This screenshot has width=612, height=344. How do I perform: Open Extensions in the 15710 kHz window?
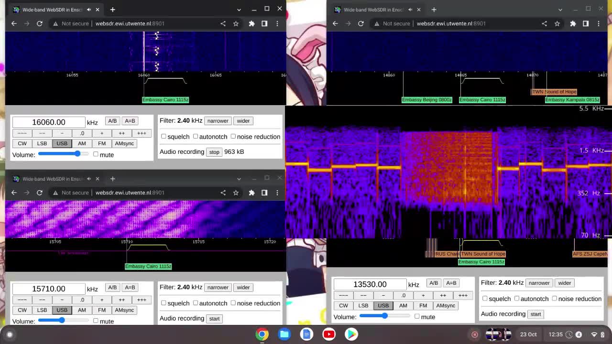click(251, 193)
